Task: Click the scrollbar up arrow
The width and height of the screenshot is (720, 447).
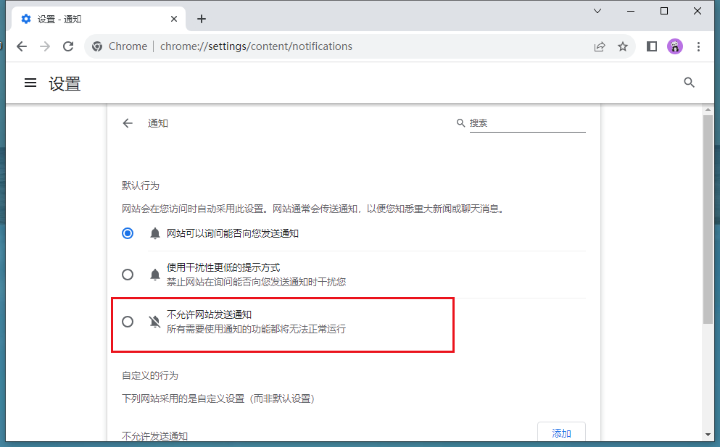Action: pyautogui.click(x=708, y=109)
